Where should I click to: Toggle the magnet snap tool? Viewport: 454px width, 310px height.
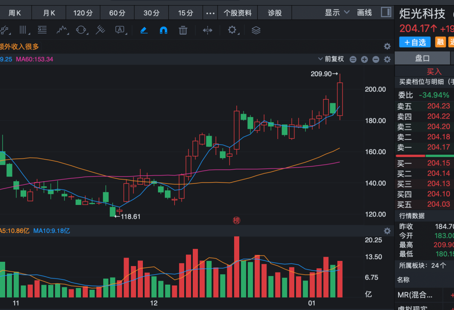164,30
